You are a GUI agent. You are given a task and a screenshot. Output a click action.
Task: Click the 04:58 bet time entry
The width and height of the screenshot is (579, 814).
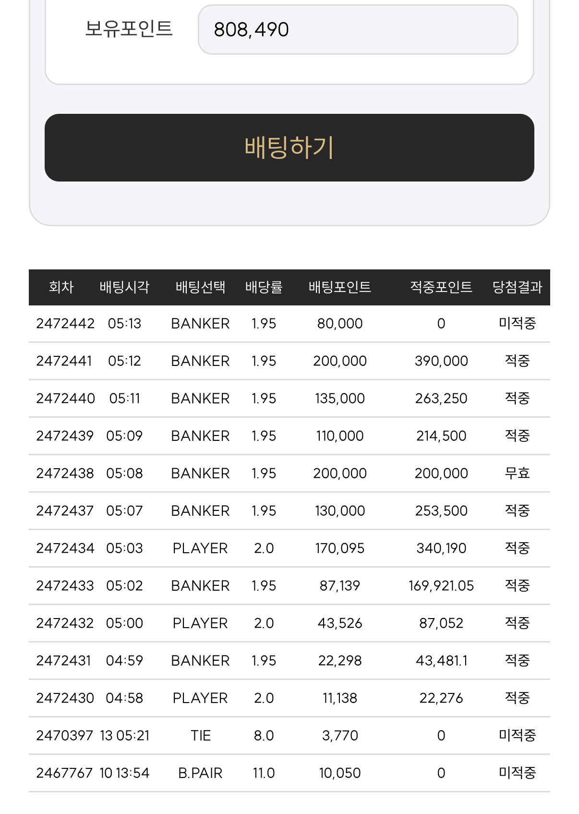(x=124, y=698)
